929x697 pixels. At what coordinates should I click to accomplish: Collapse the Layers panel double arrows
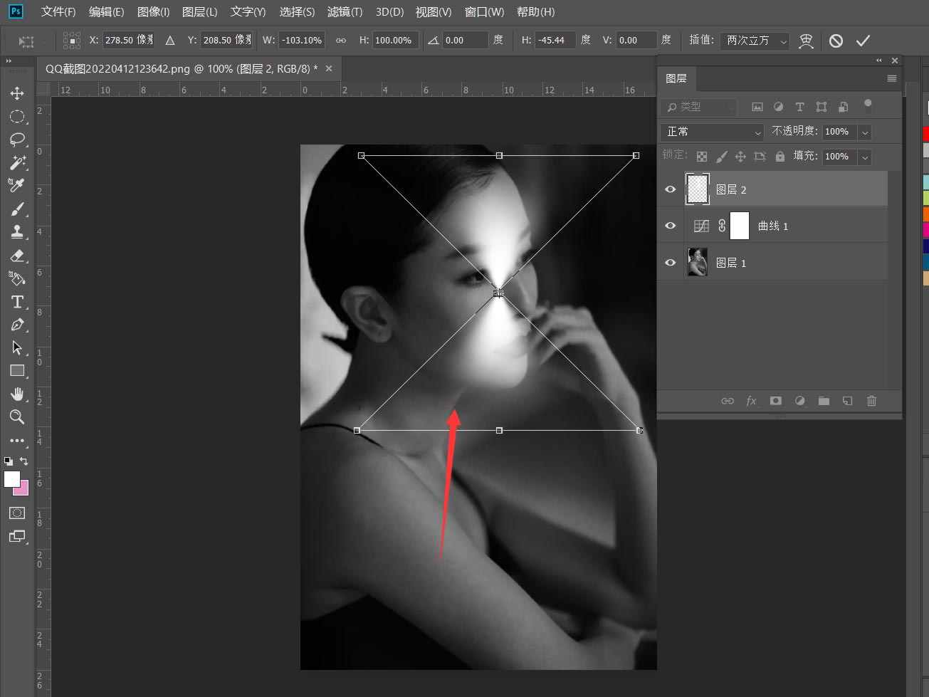(879, 61)
